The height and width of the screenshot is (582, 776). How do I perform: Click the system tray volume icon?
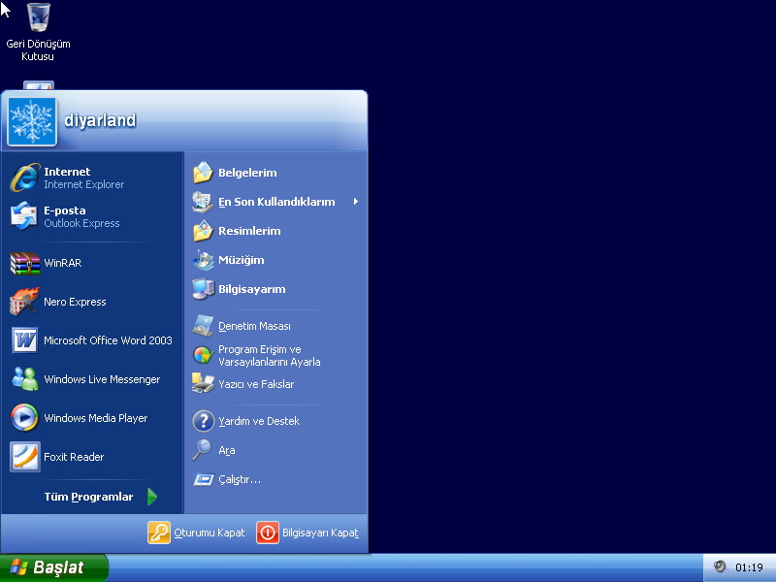(x=720, y=566)
